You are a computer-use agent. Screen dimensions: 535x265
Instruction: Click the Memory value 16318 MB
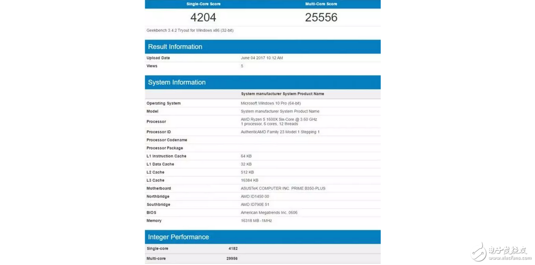click(256, 220)
